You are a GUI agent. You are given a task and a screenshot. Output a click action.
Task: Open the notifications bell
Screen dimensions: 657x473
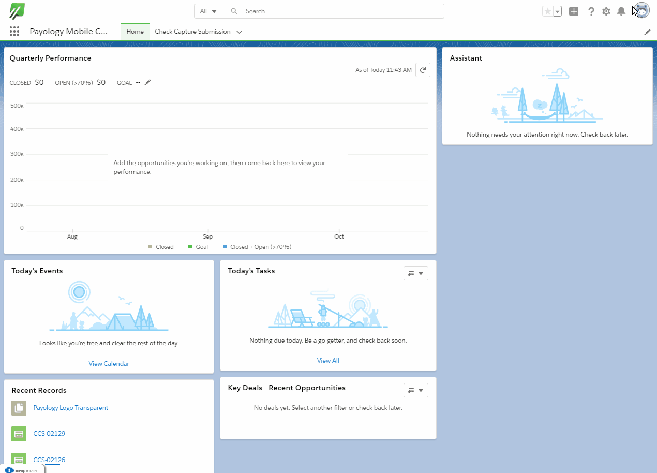pos(622,11)
